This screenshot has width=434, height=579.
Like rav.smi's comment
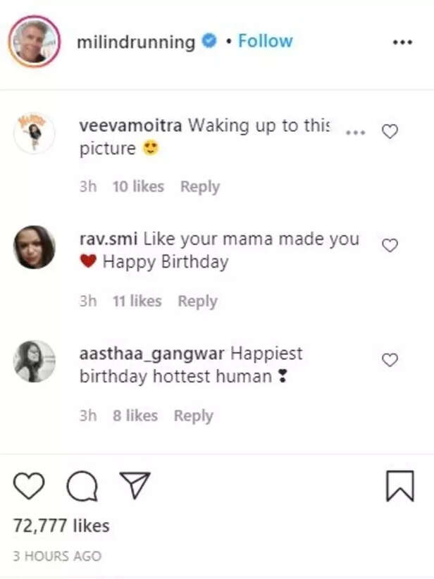[x=390, y=245]
